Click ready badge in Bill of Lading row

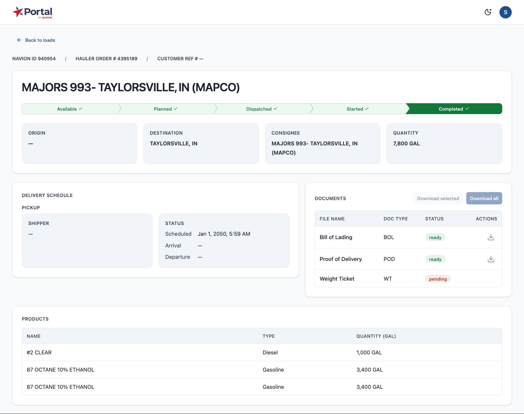click(435, 237)
